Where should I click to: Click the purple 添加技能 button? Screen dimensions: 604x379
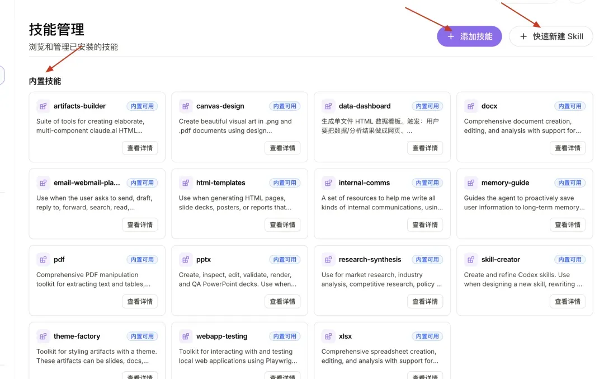(469, 36)
